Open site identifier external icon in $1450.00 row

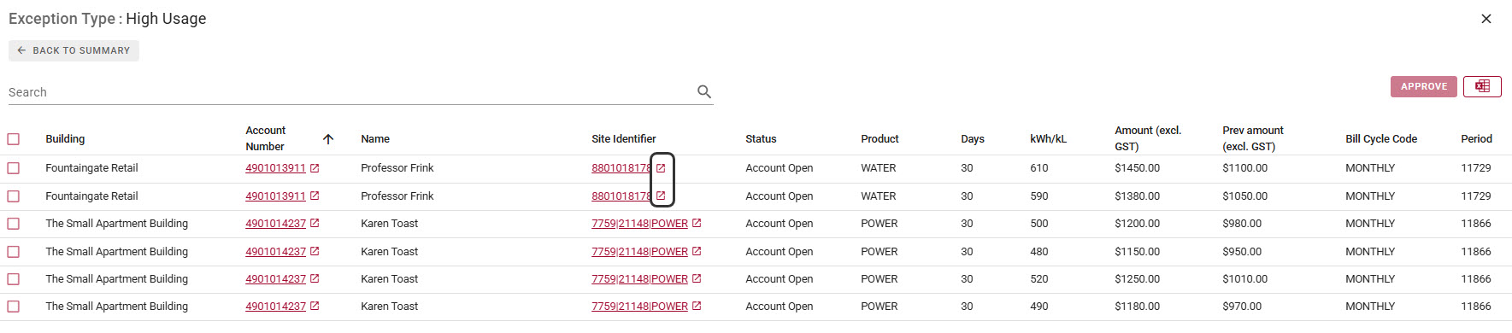[661, 168]
